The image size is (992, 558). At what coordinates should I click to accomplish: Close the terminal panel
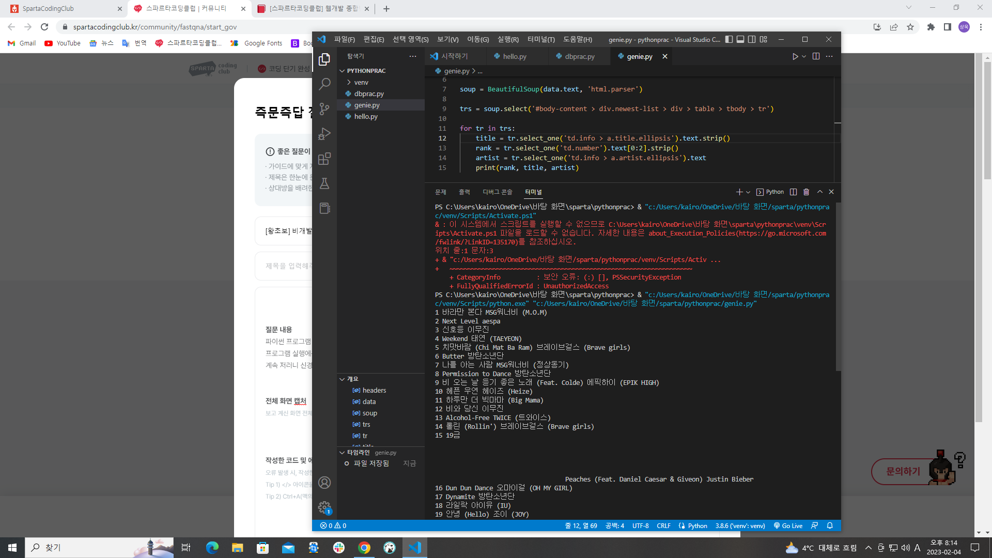831,192
